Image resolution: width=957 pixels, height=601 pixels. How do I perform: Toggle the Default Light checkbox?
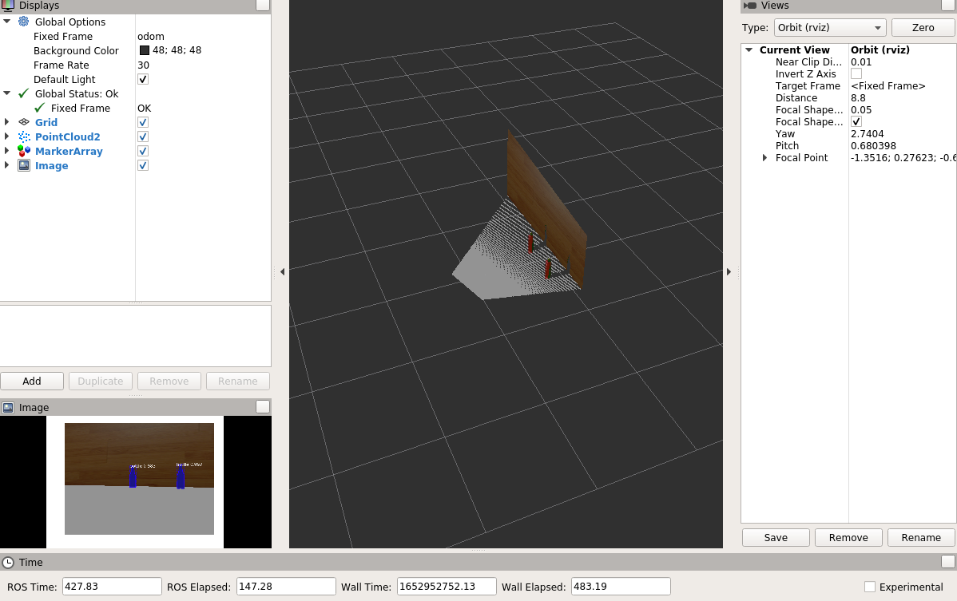142,79
